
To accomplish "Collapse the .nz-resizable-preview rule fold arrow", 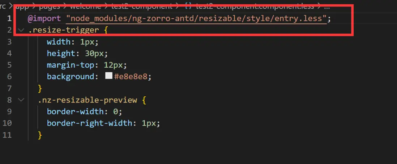I will pos(21,100).
